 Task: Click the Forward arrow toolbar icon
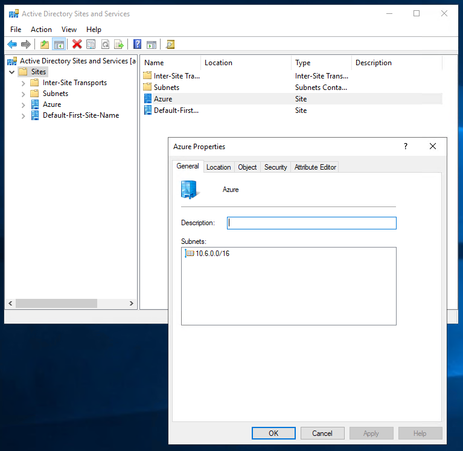coord(26,45)
